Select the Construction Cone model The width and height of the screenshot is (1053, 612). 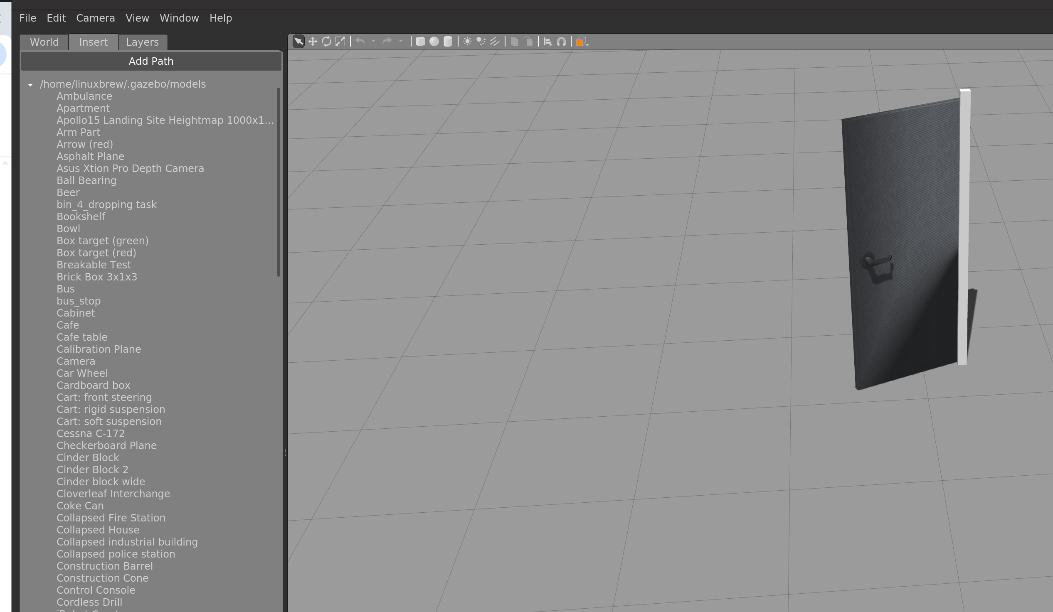(102, 578)
